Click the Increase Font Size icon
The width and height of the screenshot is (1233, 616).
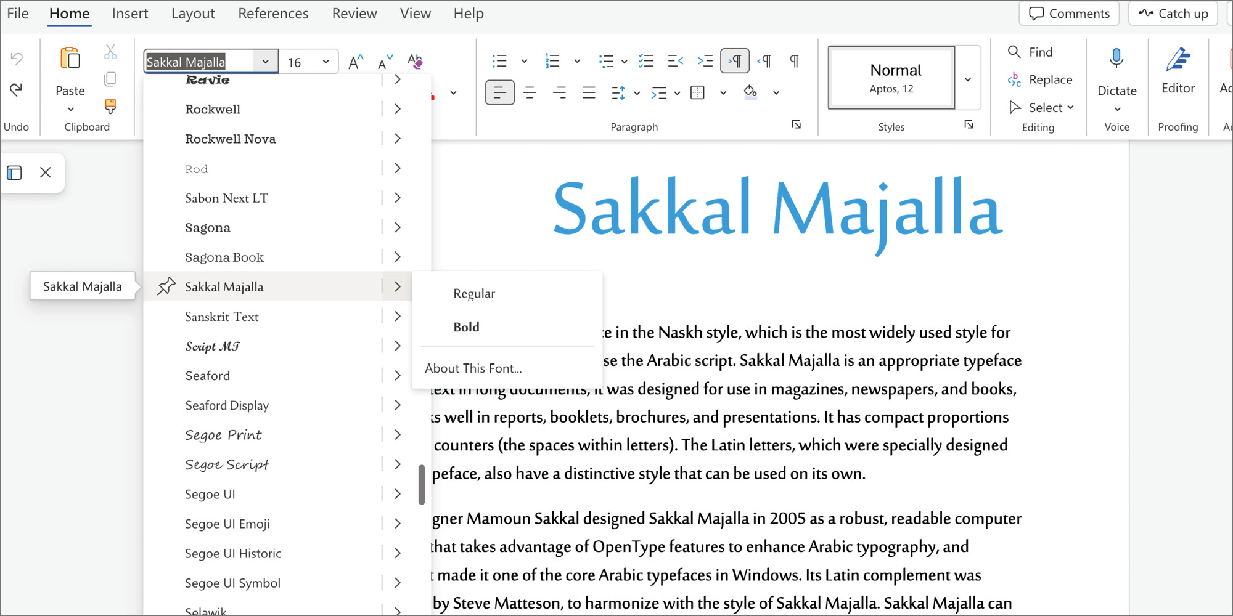355,61
